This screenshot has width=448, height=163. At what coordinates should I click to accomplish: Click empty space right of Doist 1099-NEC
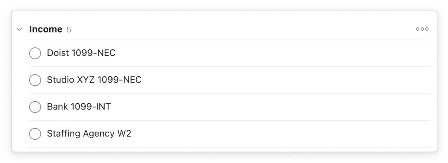pyautogui.click(x=265, y=53)
